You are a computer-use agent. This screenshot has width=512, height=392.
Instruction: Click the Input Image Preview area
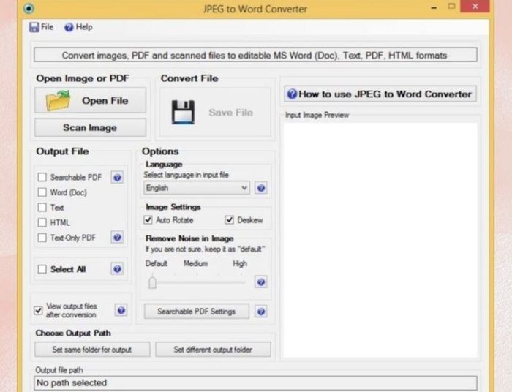[380, 241]
